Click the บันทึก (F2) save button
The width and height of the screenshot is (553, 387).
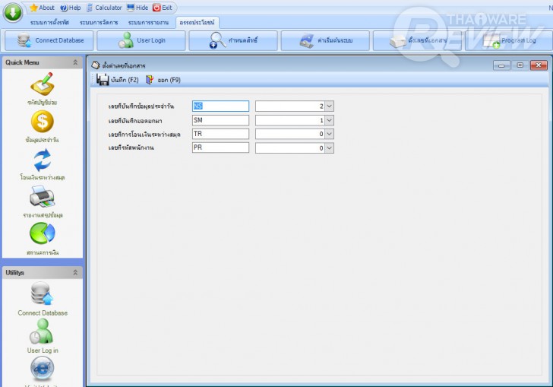tap(118, 80)
